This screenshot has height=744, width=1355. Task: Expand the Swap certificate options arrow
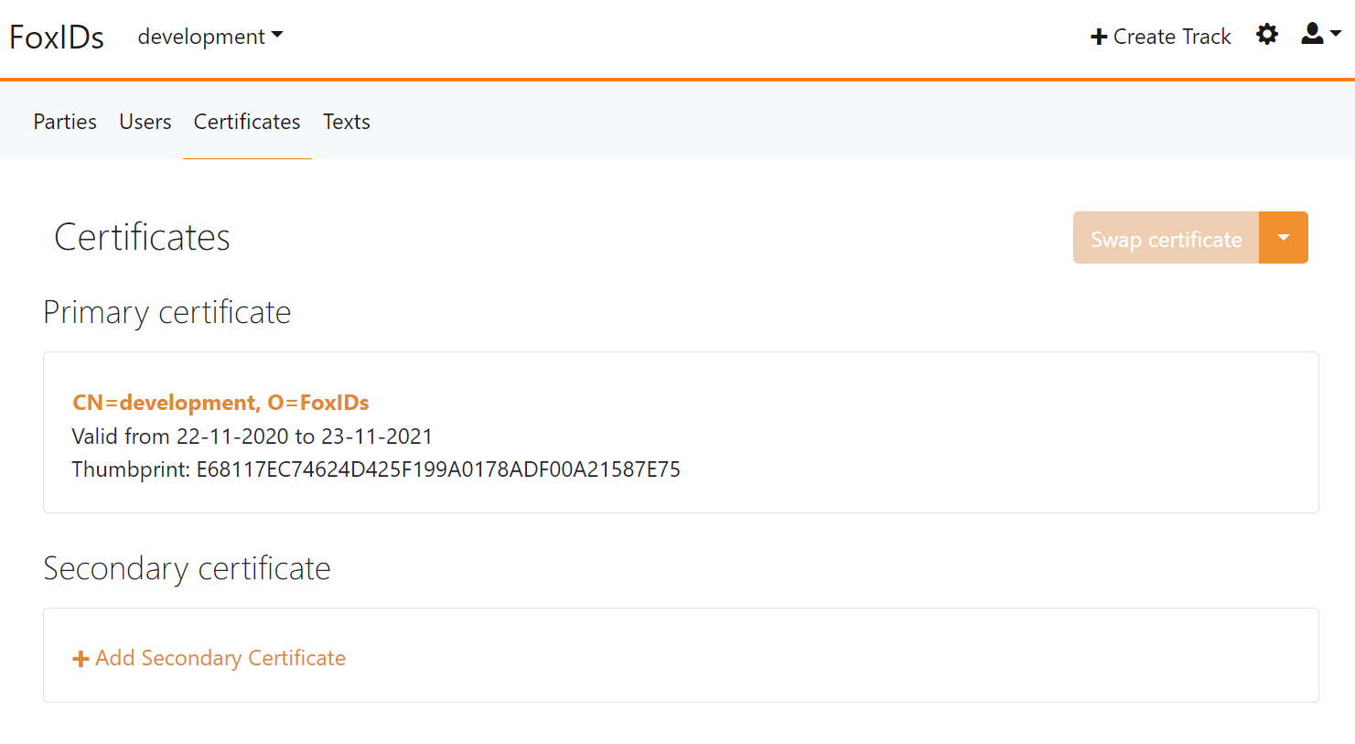1284,237
